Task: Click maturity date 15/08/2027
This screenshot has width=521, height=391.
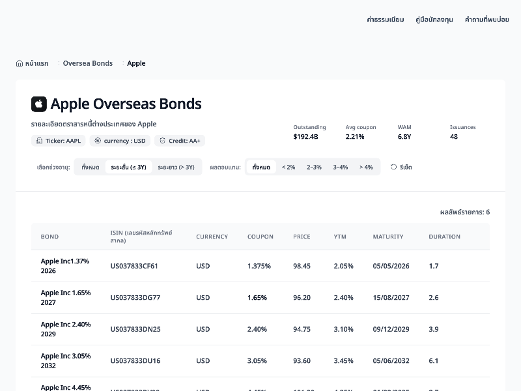Action: pos(391,298)
